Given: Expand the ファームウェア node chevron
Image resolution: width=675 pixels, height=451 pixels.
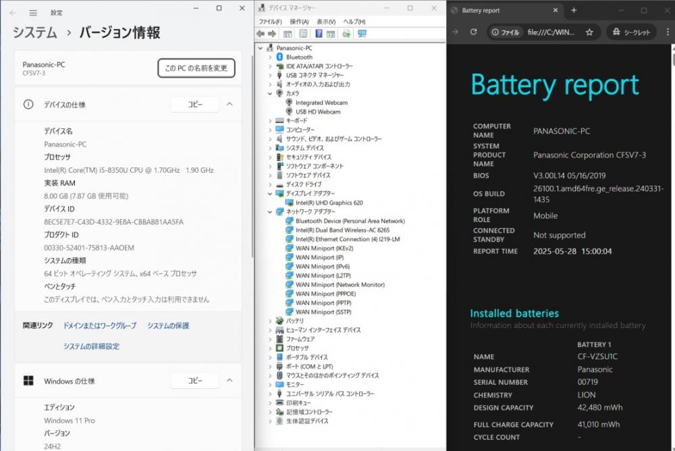Looking at the screenshot, I should click(x=270, y=339).
